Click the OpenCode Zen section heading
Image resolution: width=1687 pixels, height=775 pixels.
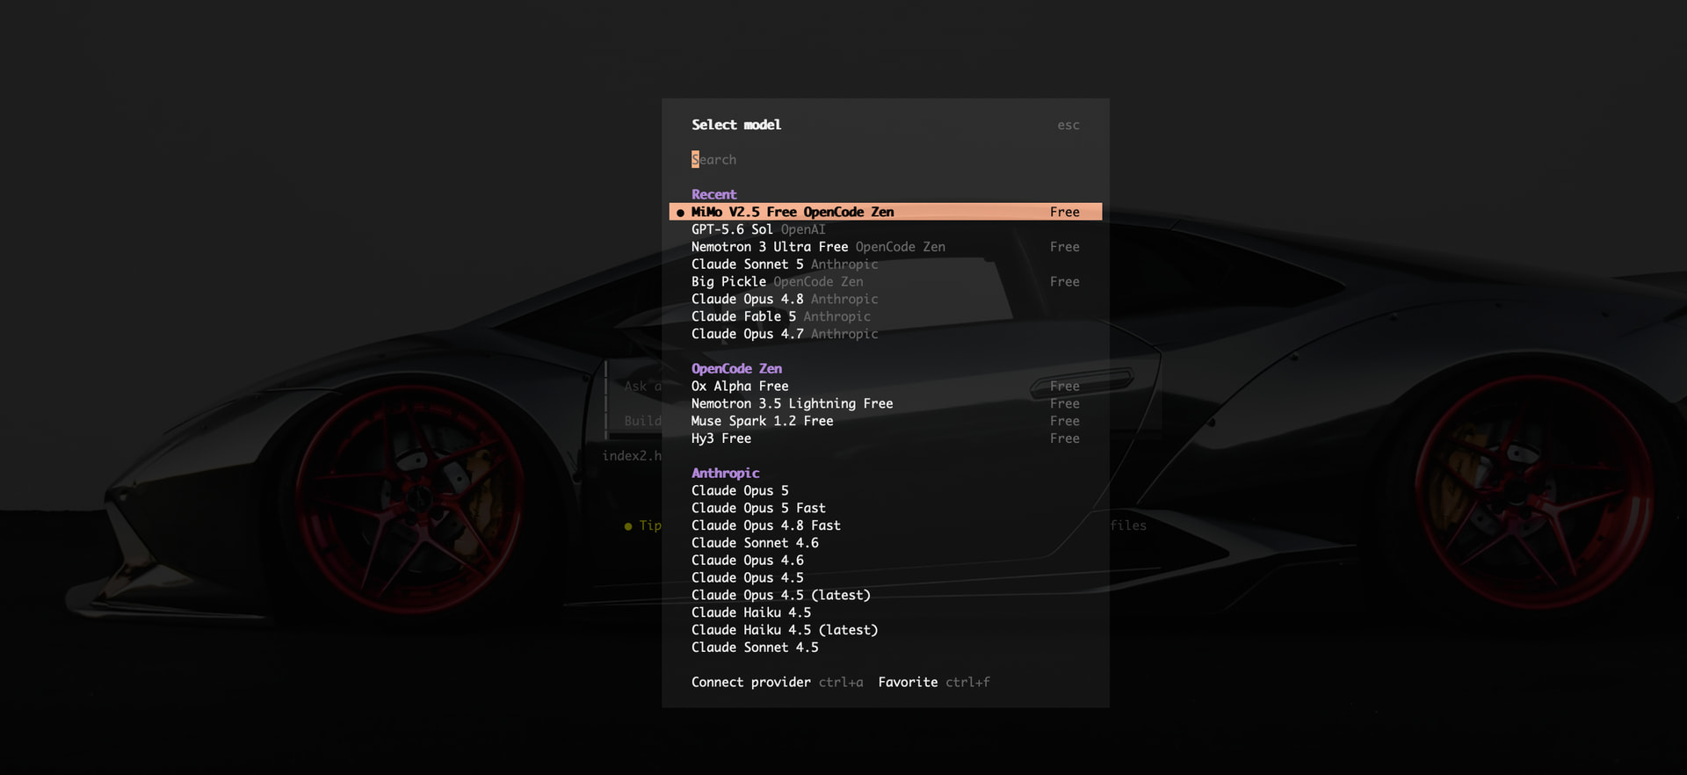736,369
